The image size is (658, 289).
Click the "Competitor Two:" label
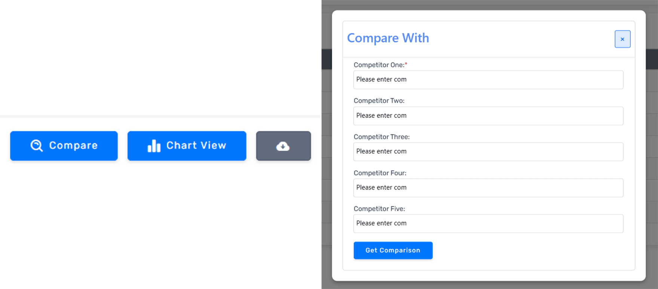click(x=379, y=101)
